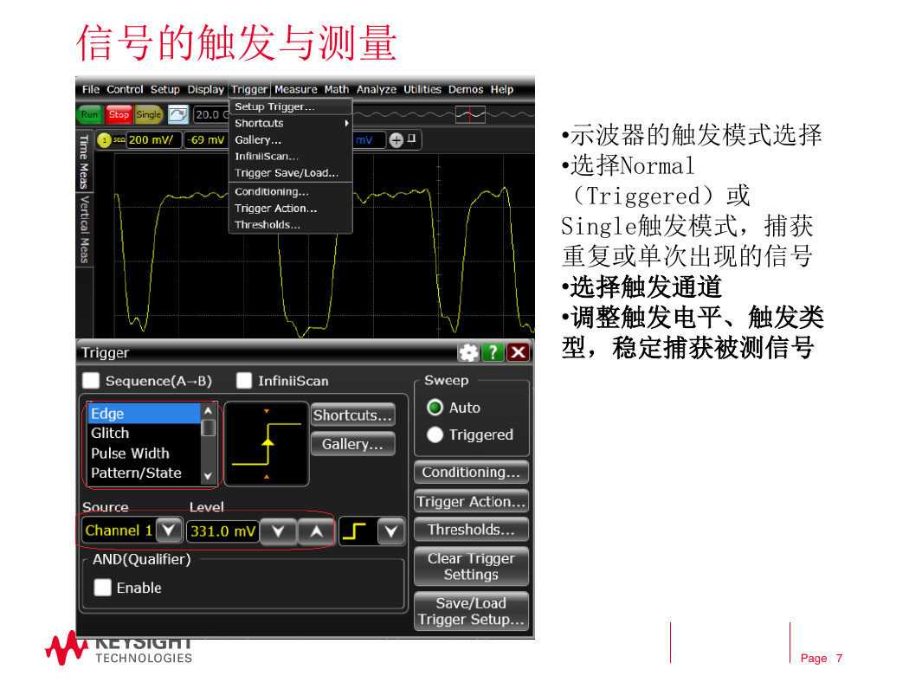This screenshot has height=682, width=909.
Task: Select Pulse Width trigger type
Action: pos(145,454)
